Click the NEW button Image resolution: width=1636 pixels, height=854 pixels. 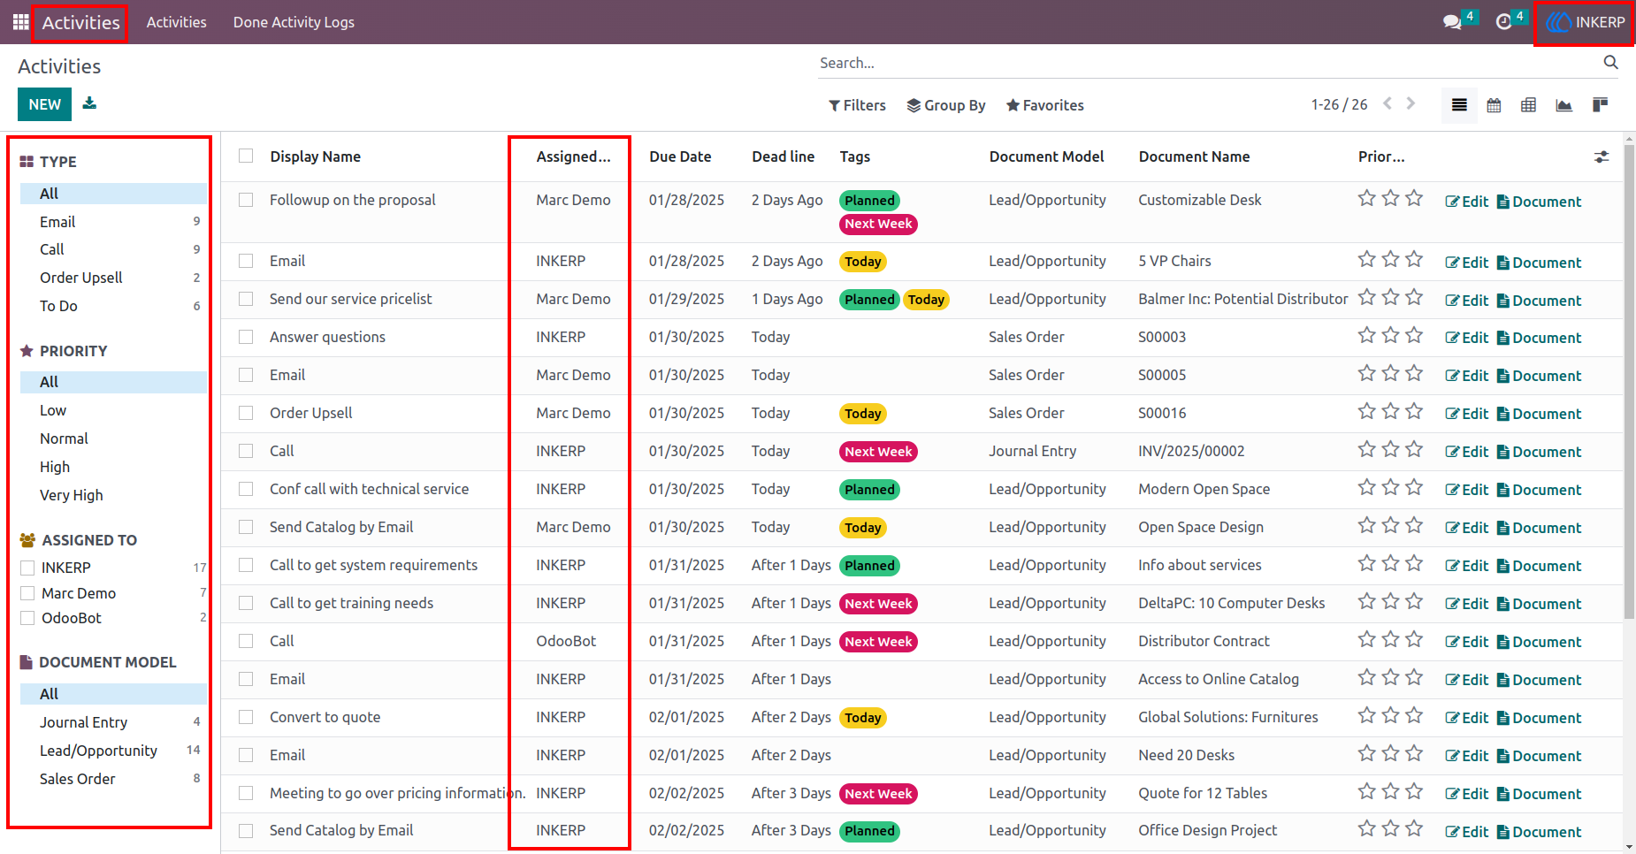[44, 104]
